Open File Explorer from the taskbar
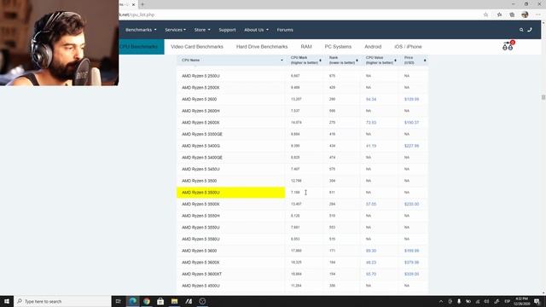Viewport: 546px width, 307px height. tap(174, 301)
